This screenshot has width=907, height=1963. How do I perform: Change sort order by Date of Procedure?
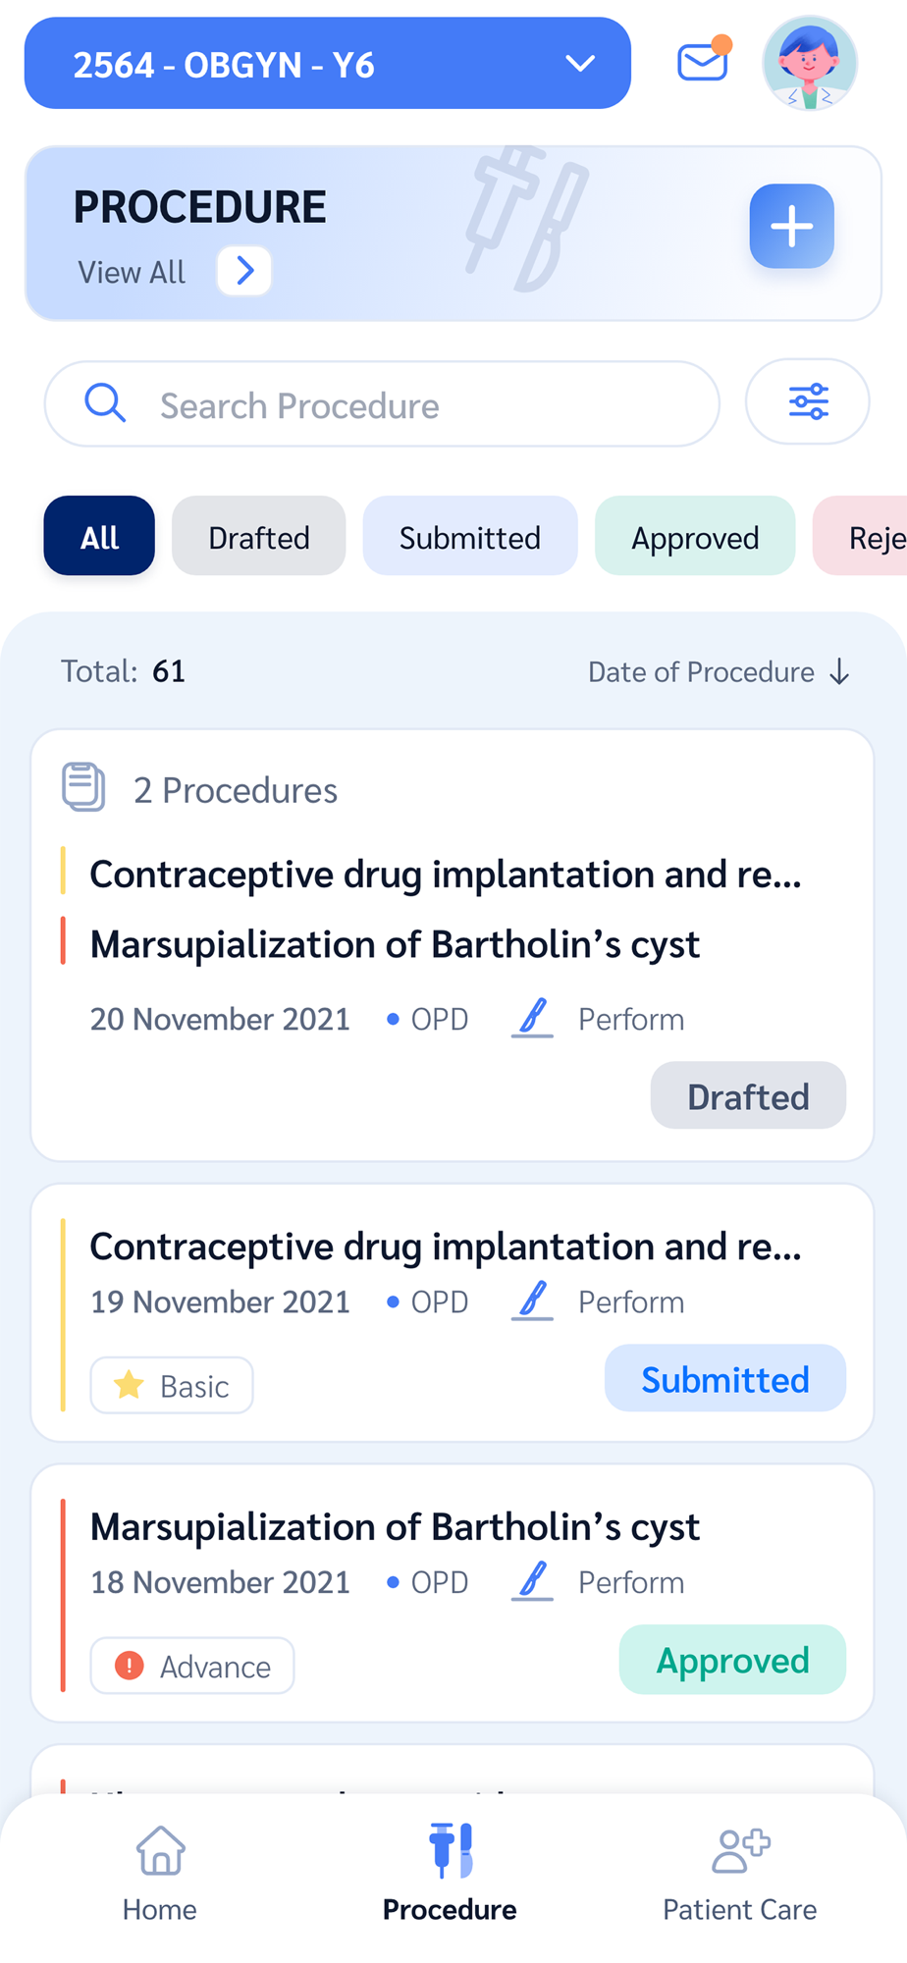(x=719, y=672)
